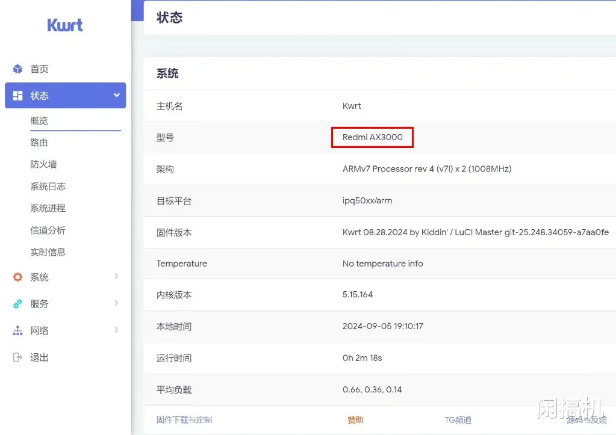Viewport: 616px width, 435px height.
Task: Collapse the 状态 menu chevron
Action: pos(117,95)
